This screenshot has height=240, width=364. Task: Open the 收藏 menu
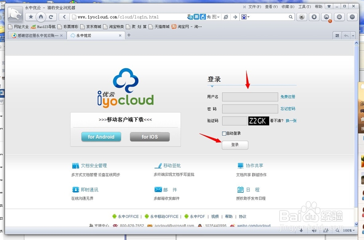[x=288, y=7]
